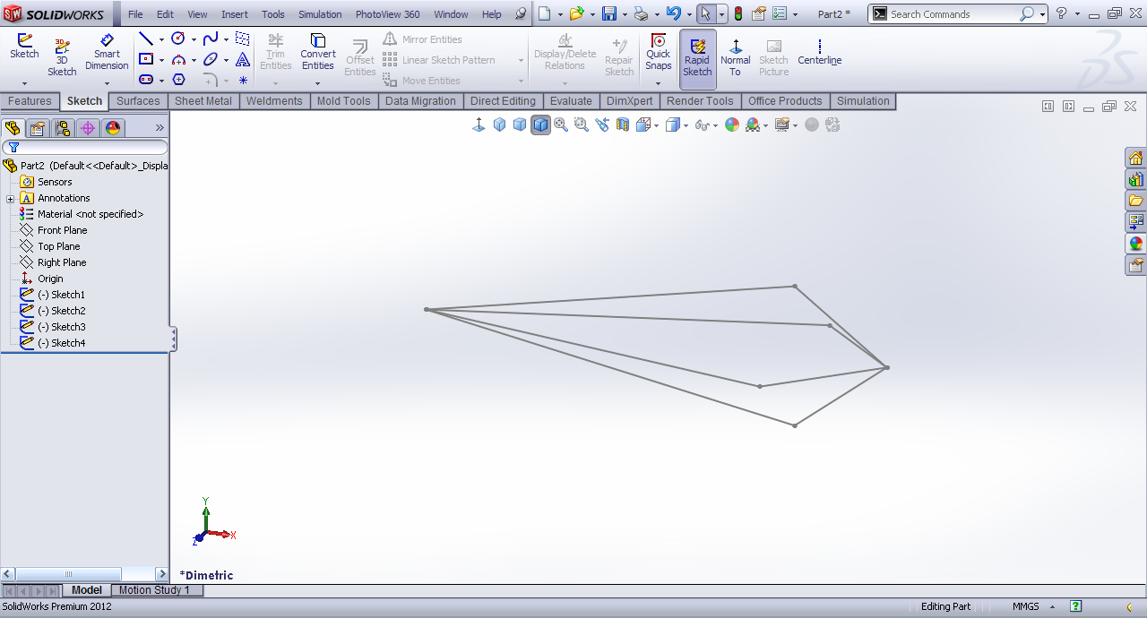Click the Edit Appearance color sphere
The width and height of the screenshot is (1147, 618).
tap(732, 125)
